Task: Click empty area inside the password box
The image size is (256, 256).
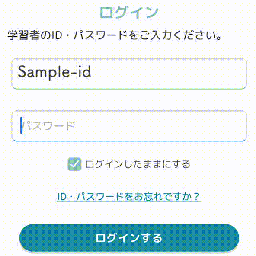Action: pyautogui.click(x=160, y=125)
